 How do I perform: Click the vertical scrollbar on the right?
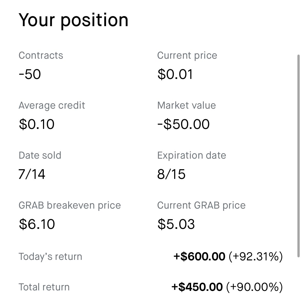(298, 156)
